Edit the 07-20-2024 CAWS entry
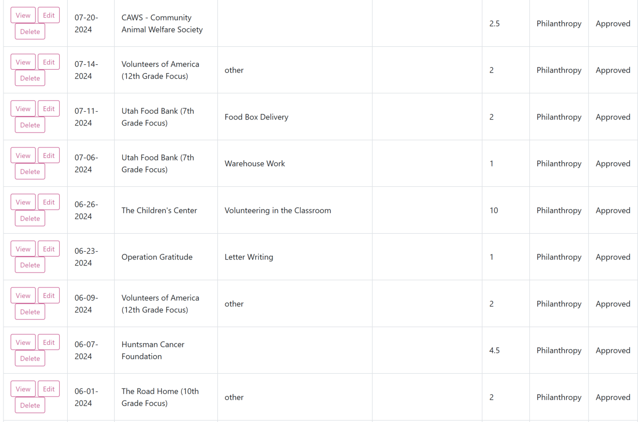Viewport: 638px width, 422px height. [49, 15]
